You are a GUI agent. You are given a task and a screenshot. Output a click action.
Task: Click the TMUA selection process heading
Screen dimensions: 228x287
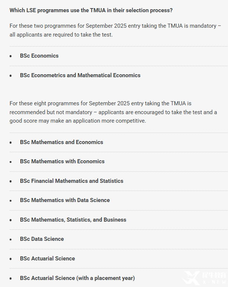point(91,10)
